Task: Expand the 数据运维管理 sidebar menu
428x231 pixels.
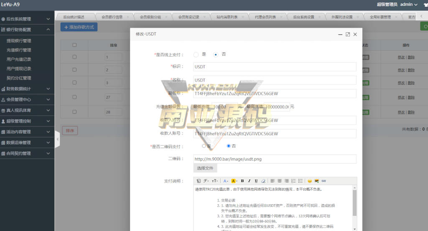Action: click(27, 143)
